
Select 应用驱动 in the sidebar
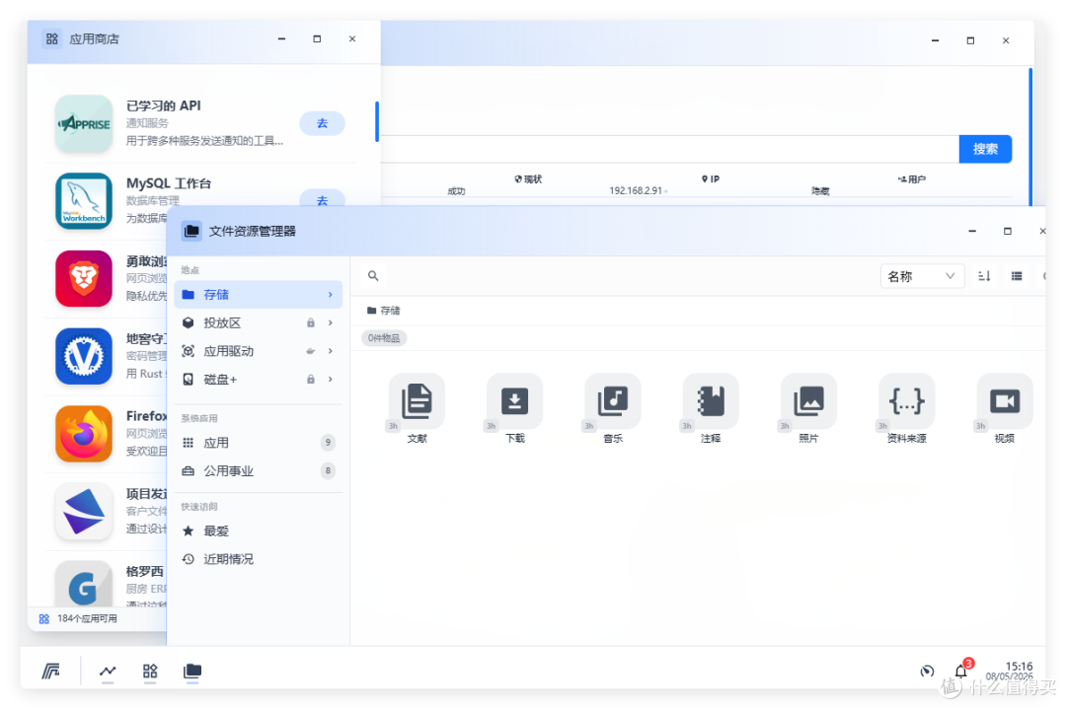pos(259,351)
